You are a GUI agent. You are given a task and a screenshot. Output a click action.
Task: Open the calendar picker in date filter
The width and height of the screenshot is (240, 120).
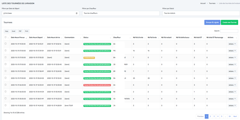pos(76,13)
